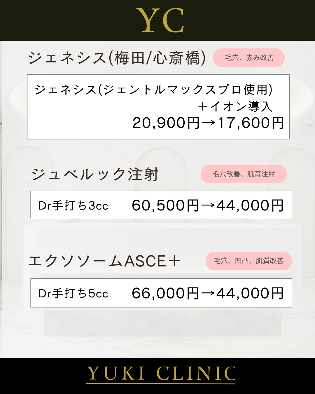This screenshot has width=315, height=394.
Task: Click the +イオン導入 text
Action: coord(235,107)
